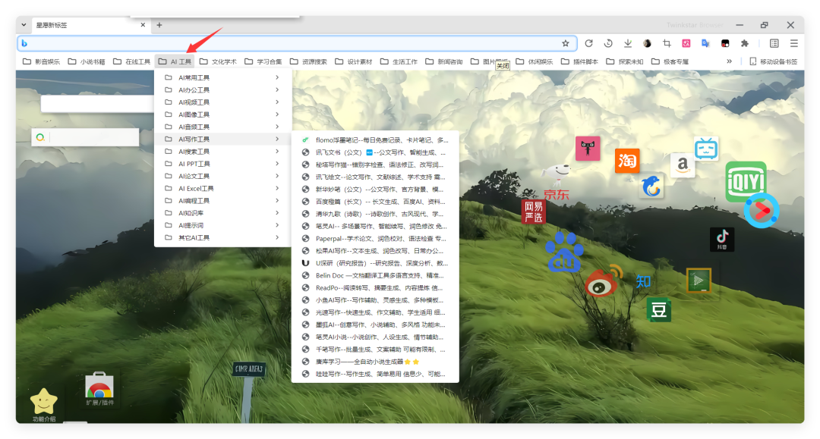820x439 pixels.
Task: Open the Paperpal bookmark entry
Action: (375, 239)
